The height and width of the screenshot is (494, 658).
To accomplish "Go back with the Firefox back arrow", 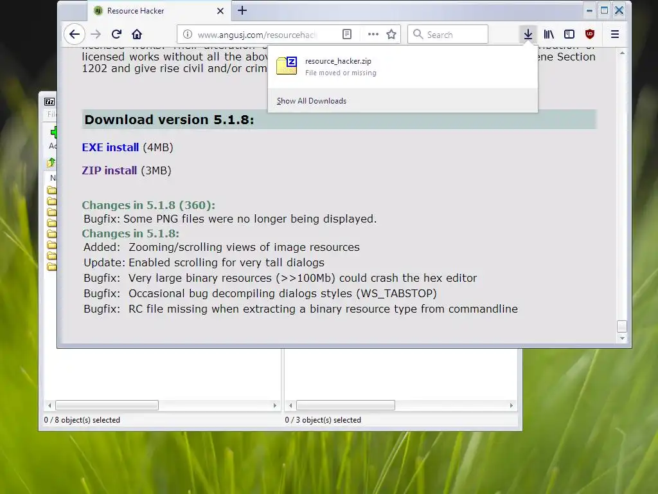I will 75,34.
